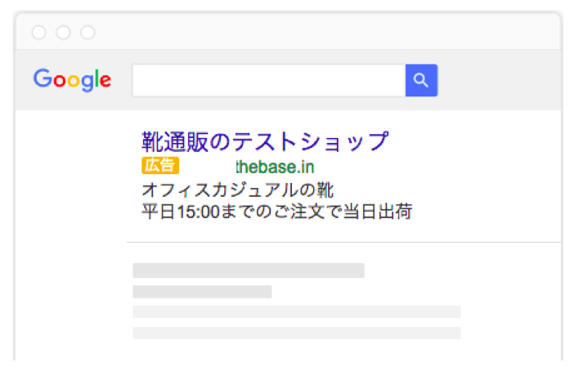Click the first window control circle

[x=39, y=32]
